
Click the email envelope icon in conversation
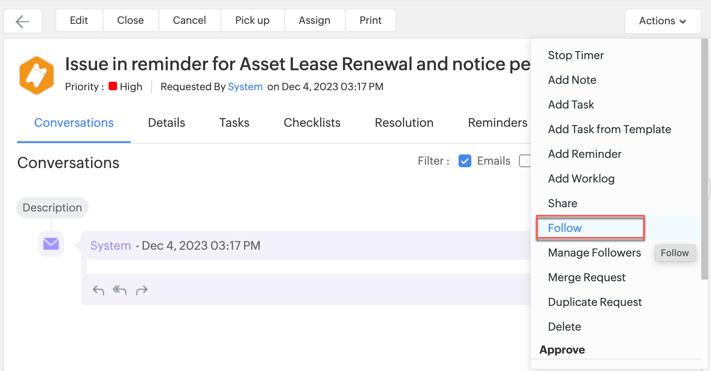51,244
